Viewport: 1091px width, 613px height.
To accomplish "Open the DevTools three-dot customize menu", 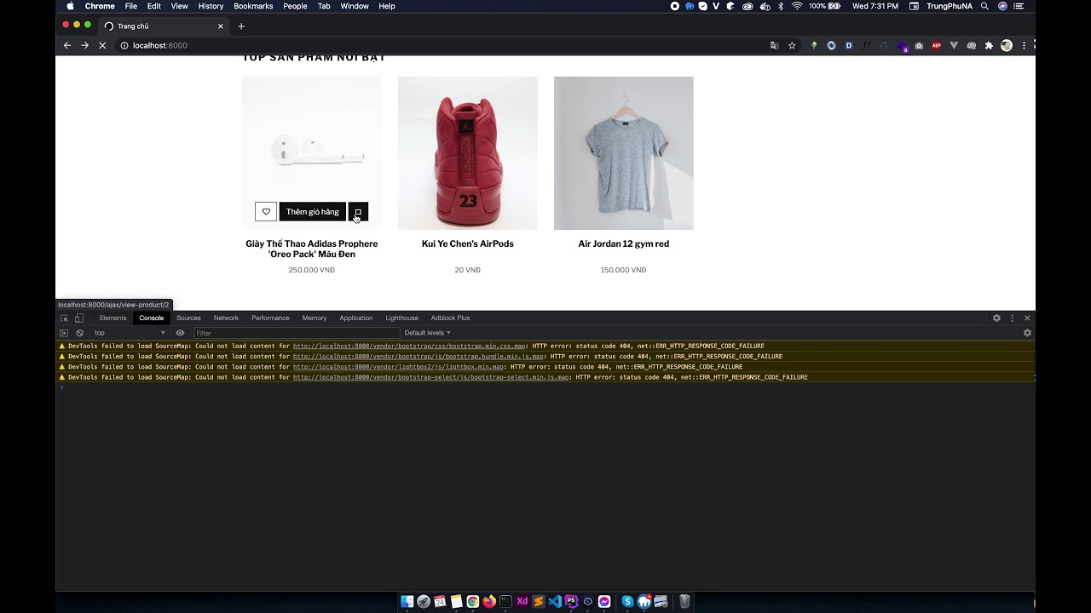I will 1013,318.
